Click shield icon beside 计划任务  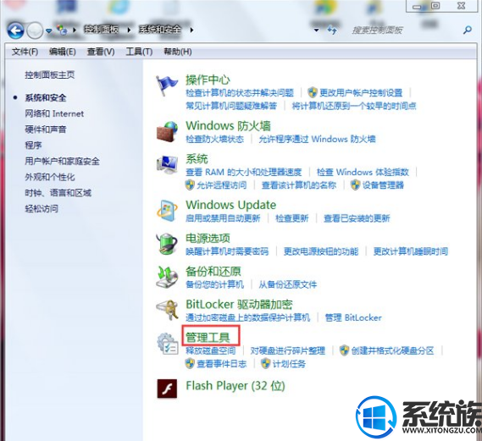coord(266,364)
